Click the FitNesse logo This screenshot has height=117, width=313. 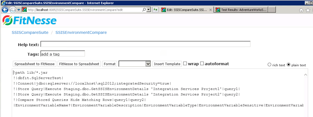point(29,21)
